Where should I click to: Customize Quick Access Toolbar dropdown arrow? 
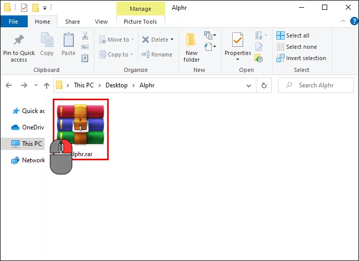[45, 8]
